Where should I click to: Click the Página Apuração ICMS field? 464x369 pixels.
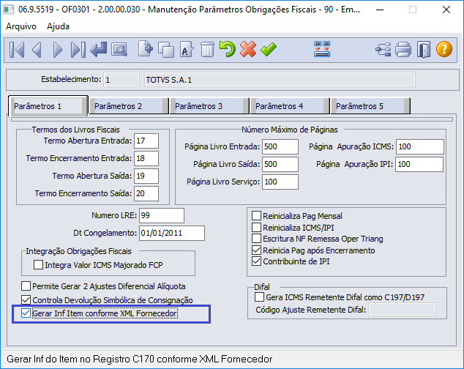pyautogui.click(x=420, y=146)
